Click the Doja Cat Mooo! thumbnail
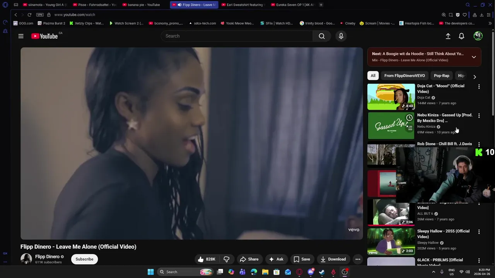Screen dimensions: 495x278 pyautogui.click(x=391, y=97)
